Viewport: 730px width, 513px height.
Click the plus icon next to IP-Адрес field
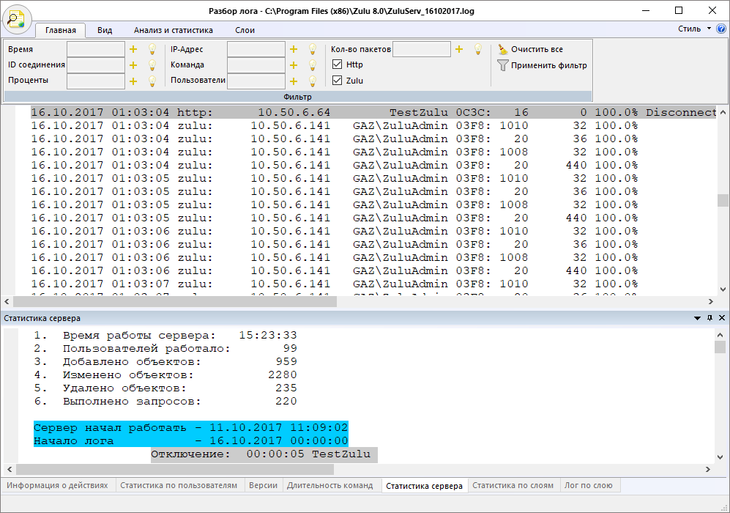coord(294,49)
